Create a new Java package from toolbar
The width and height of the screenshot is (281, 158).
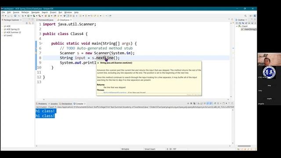point(46,16)
